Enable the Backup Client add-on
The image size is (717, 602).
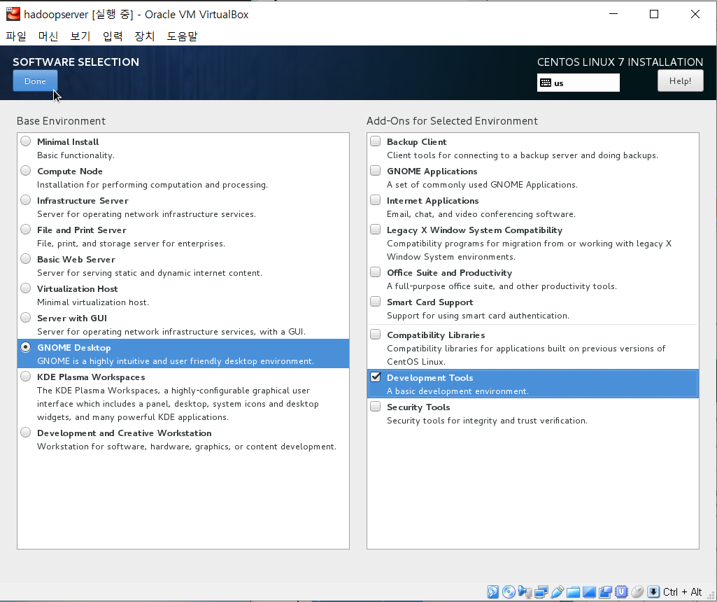pyautogui.click(x=376, y=141)
